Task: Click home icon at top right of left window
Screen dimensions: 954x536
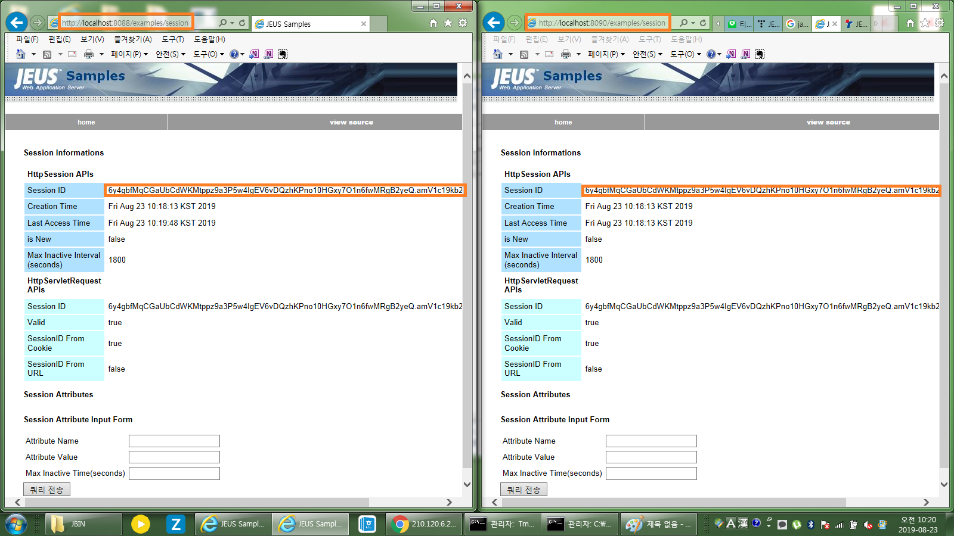Action: 433,23
